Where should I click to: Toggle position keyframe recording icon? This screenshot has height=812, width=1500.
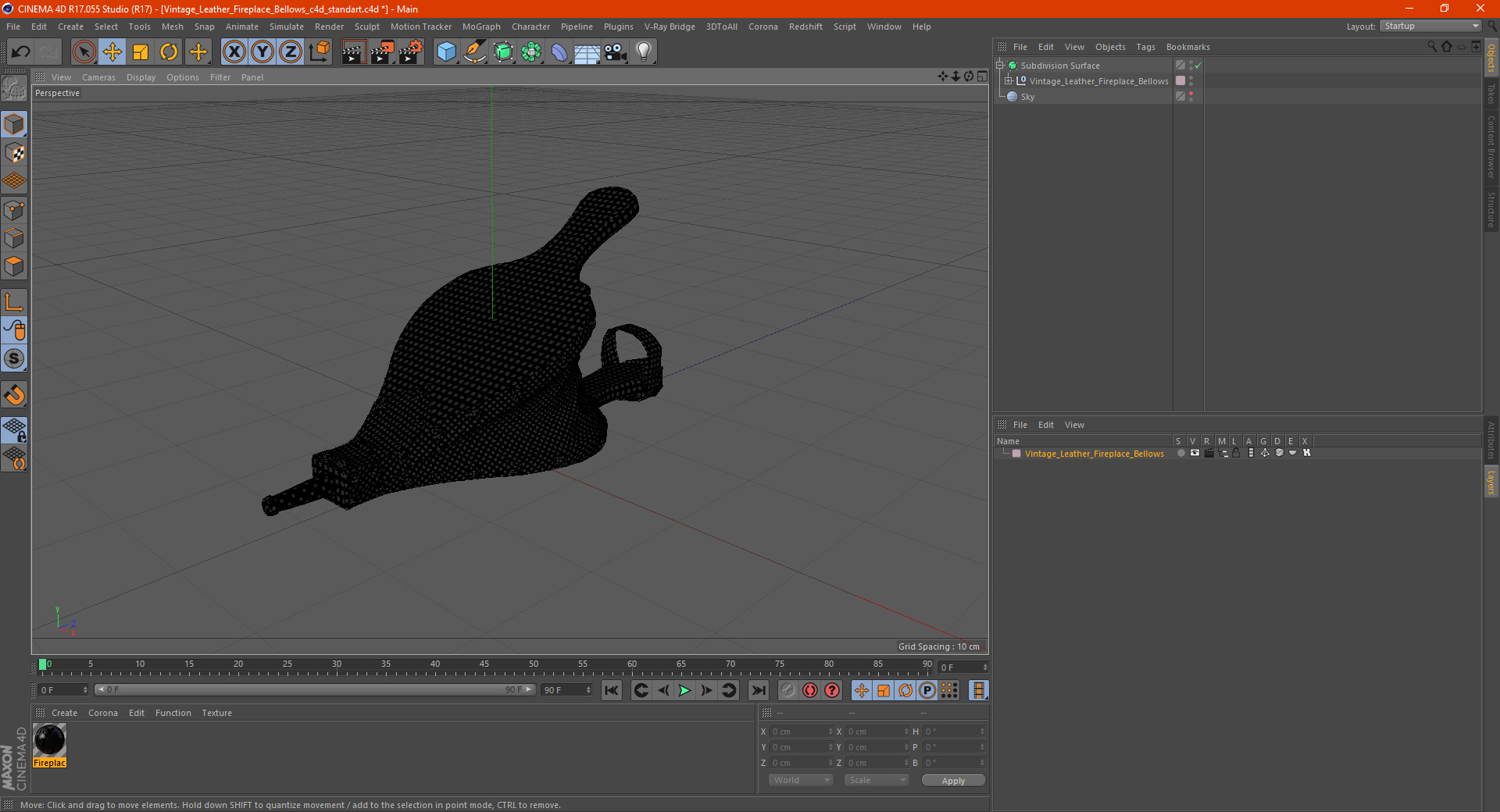click(x=861, y=690)
